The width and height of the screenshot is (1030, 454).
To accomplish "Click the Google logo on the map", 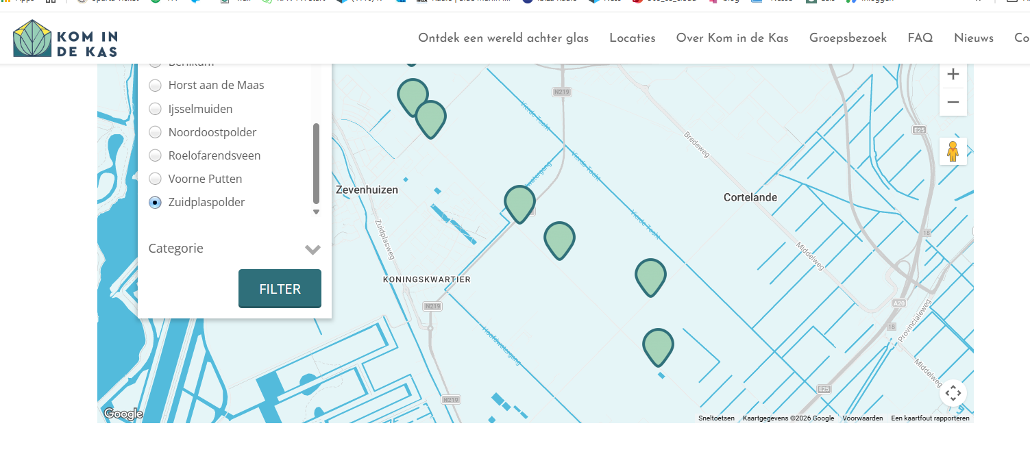I will click(x=123, y=414).
